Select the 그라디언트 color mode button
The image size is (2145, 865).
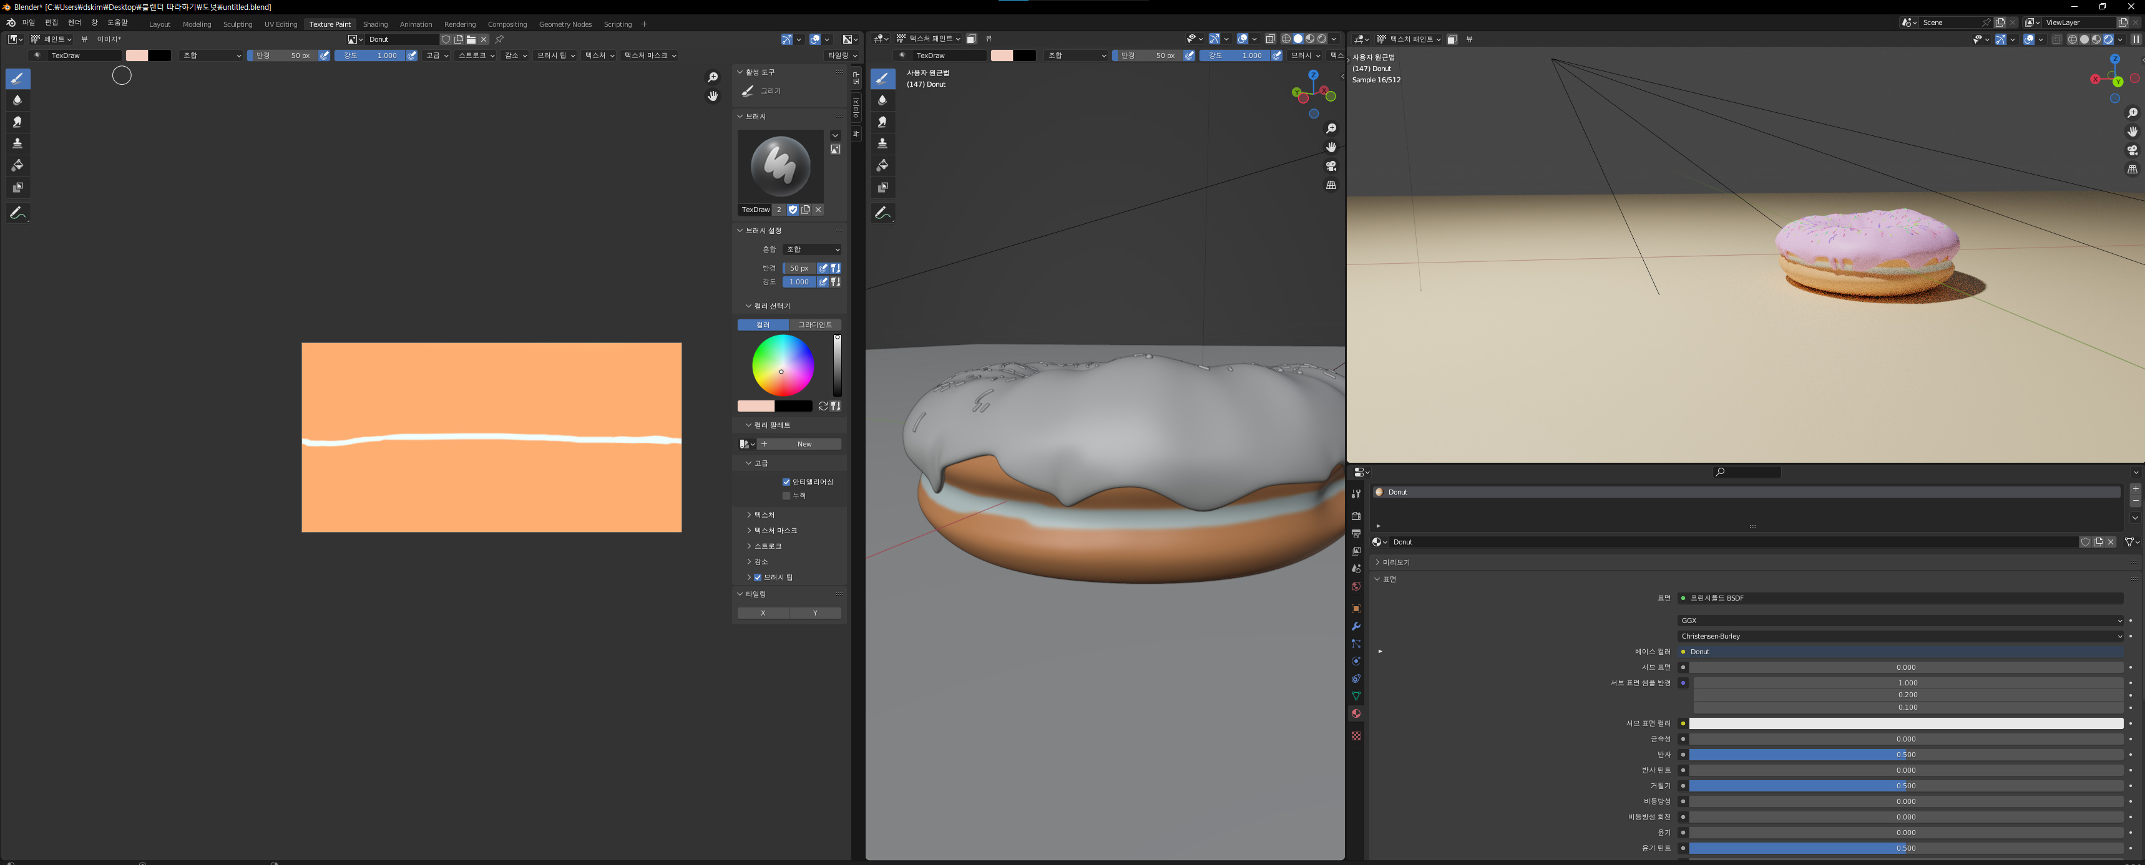click(814, 325)
